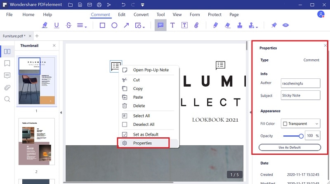Open quick access toolbar customization arrow
Image resolution: width=330 pixels, height=184 pixels.
coord(142,5)
